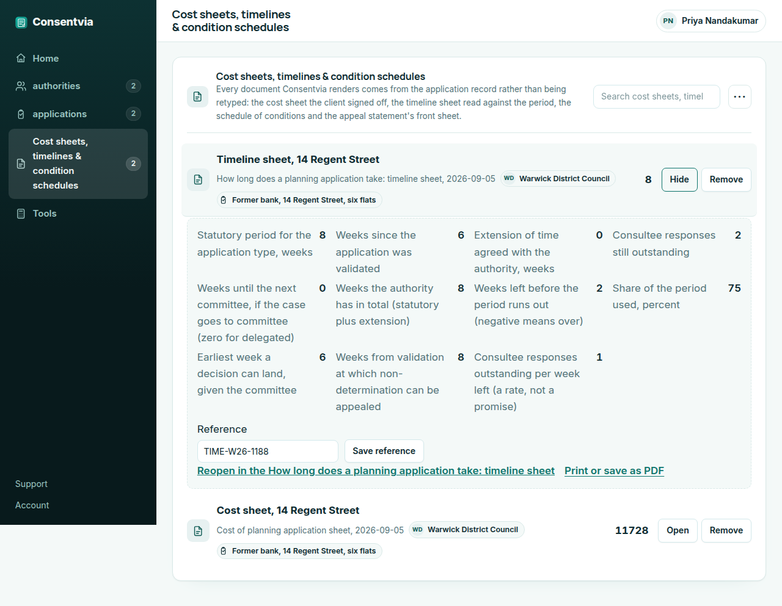Open the applications section

coord(78,114)
